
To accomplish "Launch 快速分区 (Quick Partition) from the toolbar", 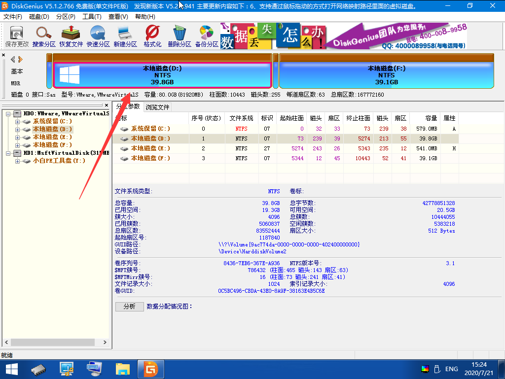I will 98,36.
